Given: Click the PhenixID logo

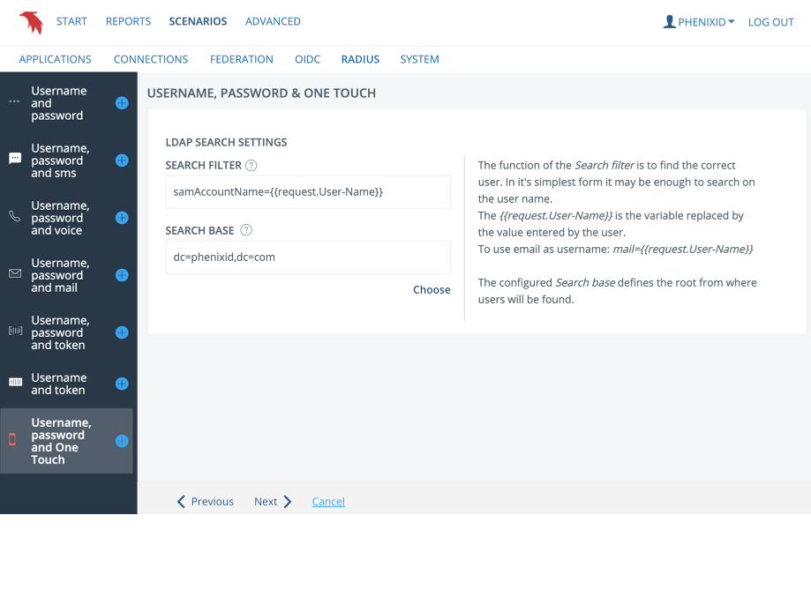Looking at the screenshot, I should tap(31, 21).
